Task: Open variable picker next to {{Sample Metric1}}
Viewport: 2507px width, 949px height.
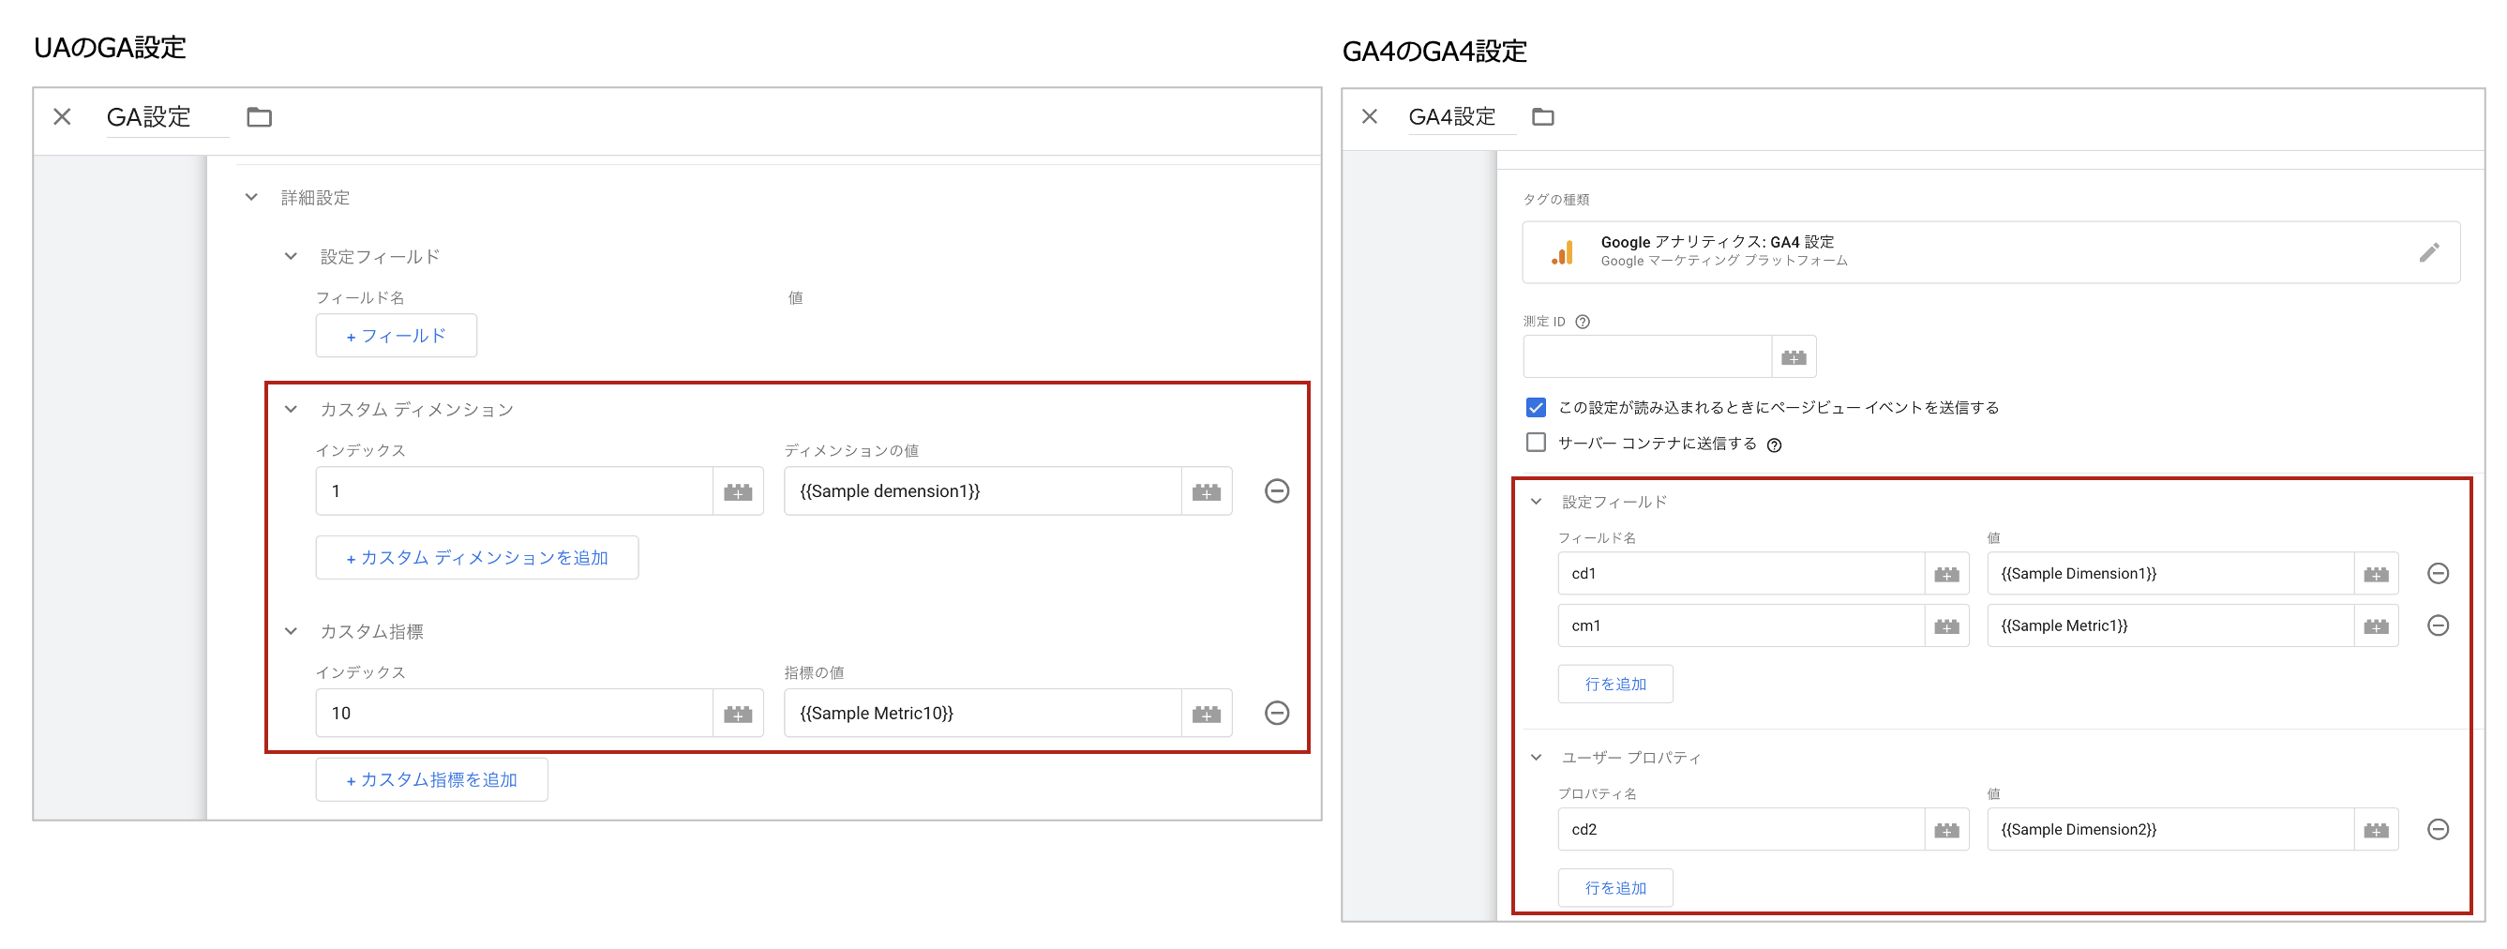Action: pos(2376,625)
